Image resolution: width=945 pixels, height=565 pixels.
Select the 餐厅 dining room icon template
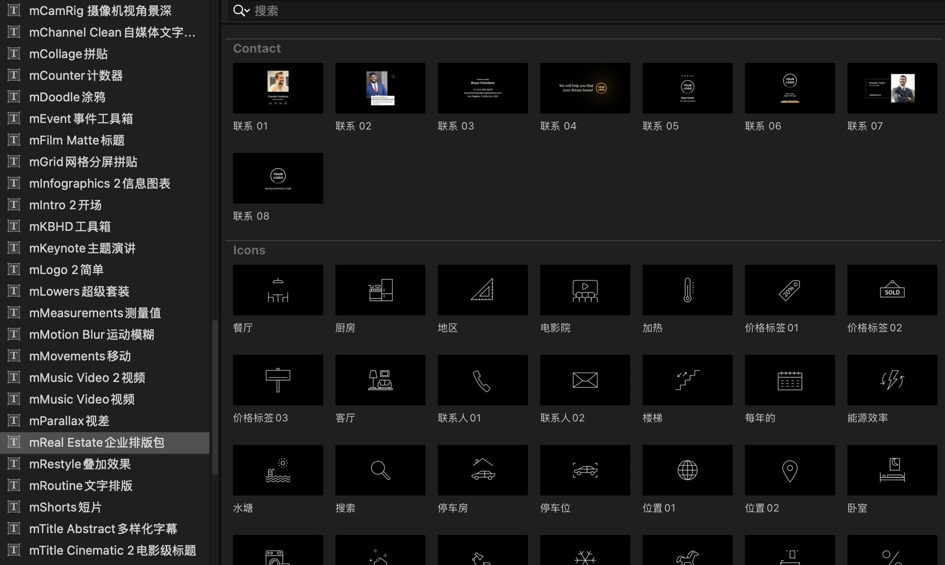coord(278,290)
